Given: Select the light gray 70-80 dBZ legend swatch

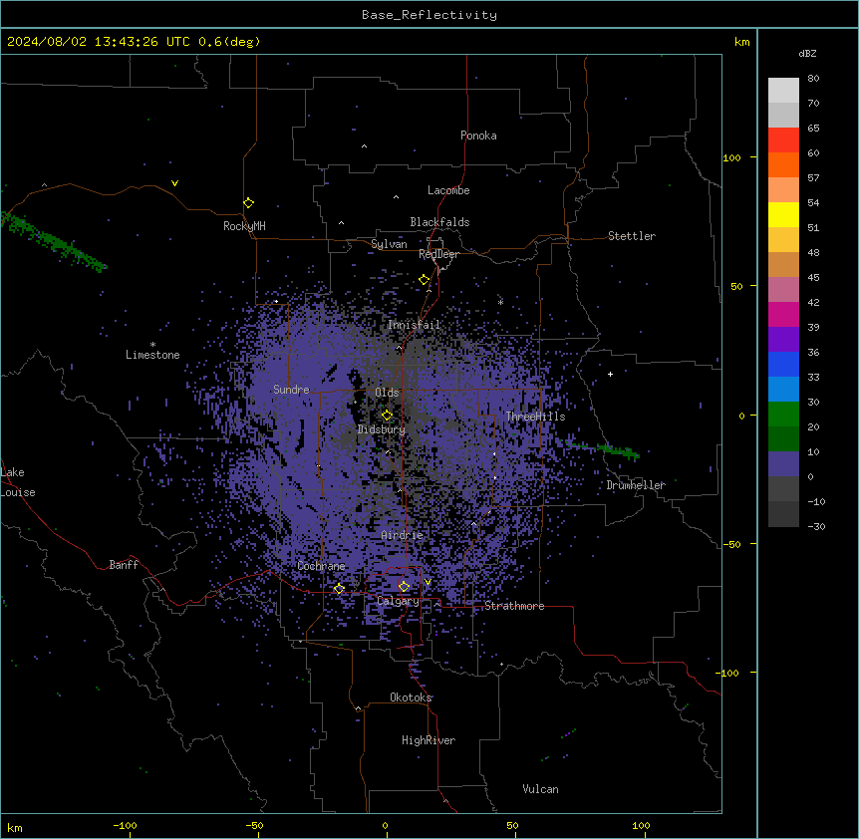Looking at the screenshot, I should coord(783,91).
